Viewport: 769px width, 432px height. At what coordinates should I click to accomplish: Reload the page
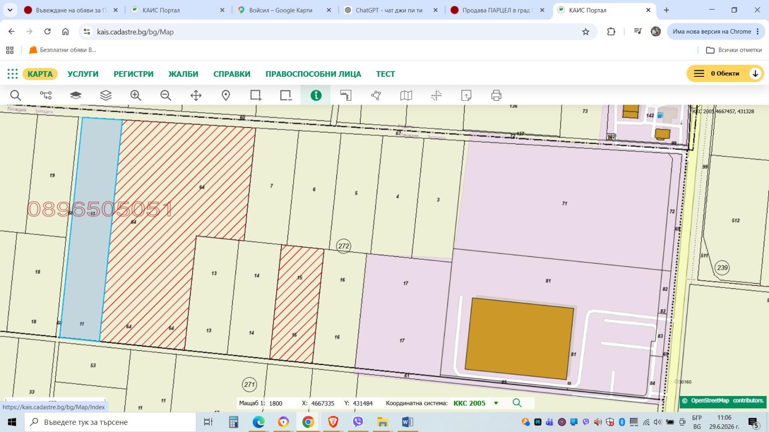(x=47, y=32)
